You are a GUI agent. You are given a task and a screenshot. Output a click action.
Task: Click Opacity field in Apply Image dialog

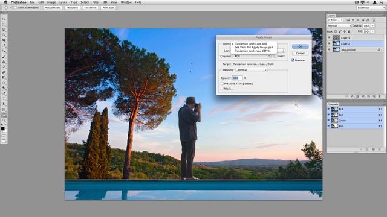[x=237, y=78]
